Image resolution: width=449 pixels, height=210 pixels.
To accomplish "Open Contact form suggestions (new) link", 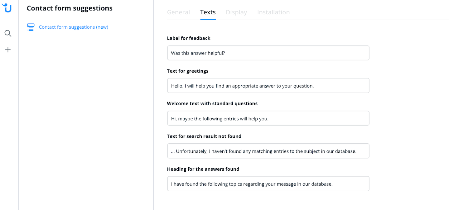I will (73, 27).
